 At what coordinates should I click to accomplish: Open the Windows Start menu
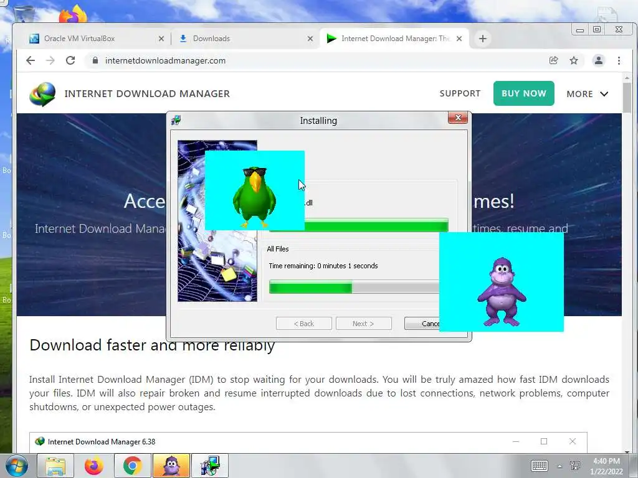[x=17, y=466]
